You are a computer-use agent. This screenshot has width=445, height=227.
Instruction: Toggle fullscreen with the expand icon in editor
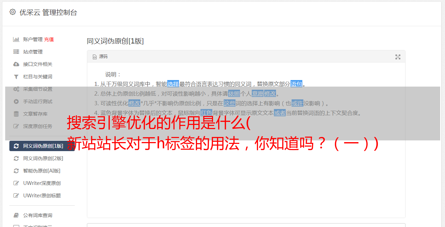pyautogui.click(x=398, y=57)
